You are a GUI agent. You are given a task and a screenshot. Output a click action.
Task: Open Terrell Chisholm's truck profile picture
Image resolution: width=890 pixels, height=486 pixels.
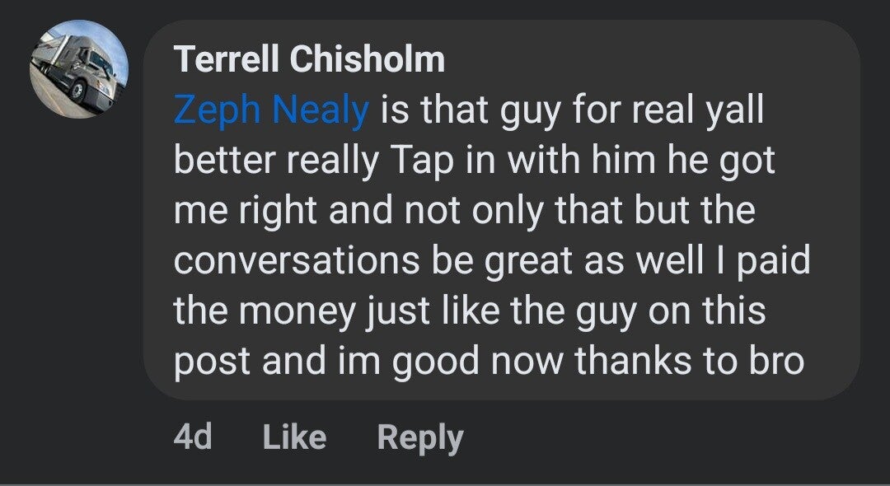pyautogui.click(x=79, y=69)
